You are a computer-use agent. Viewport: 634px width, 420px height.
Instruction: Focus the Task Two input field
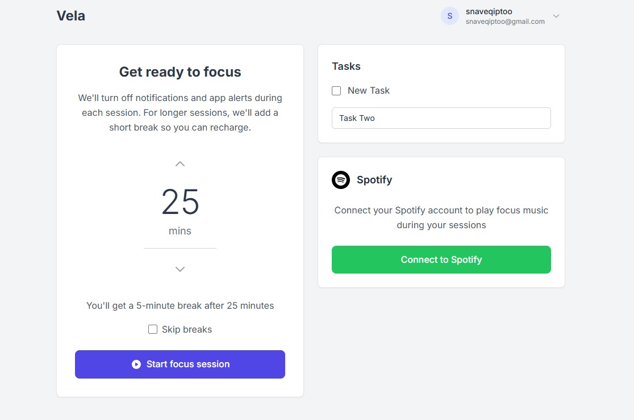click(x=441, y=118)
